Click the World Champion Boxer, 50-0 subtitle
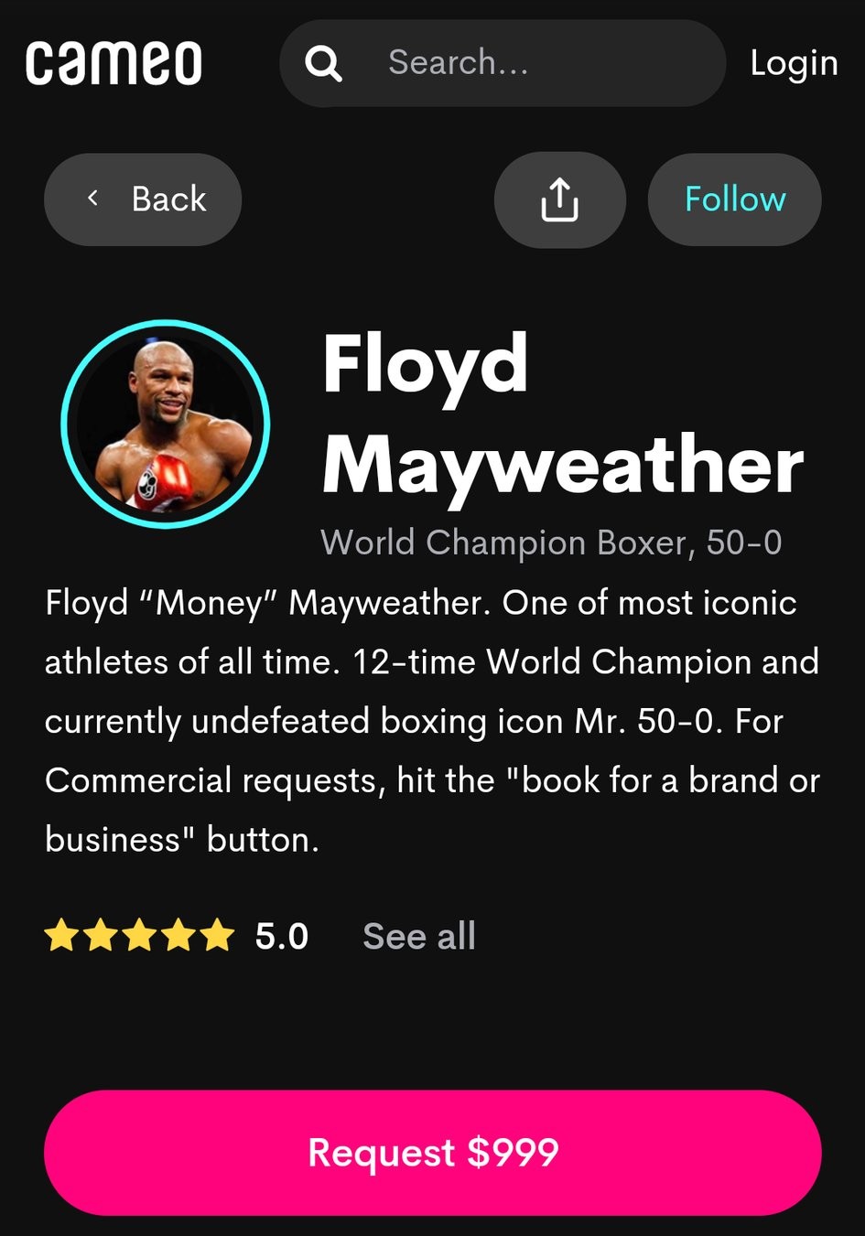 pos(551,543)
